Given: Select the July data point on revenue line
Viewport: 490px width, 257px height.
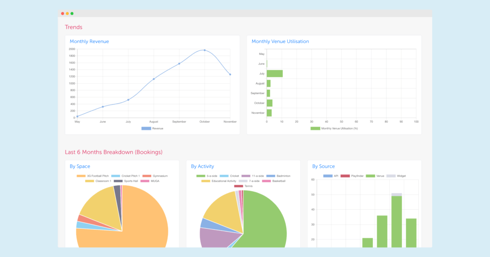Looking at the screenshot, I should pos(128,100).
